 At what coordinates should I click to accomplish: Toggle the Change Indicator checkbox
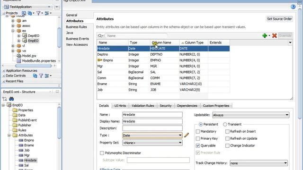click(227, 145)
